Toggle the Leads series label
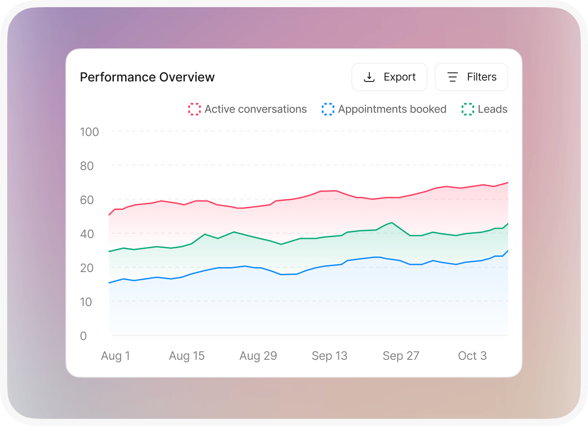588x426 pixels. (493, 109)
